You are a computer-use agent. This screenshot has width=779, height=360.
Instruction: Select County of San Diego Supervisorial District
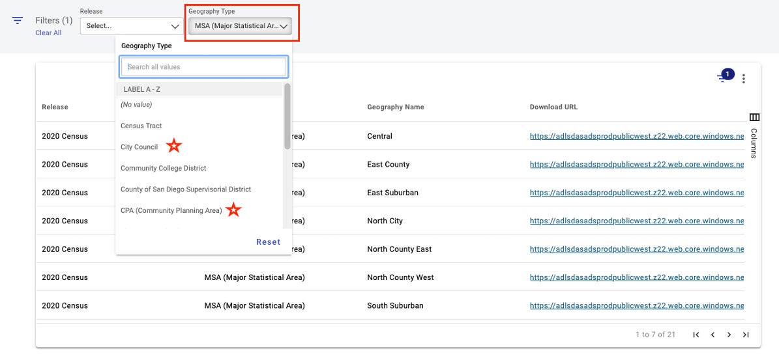tap(186, 189)
